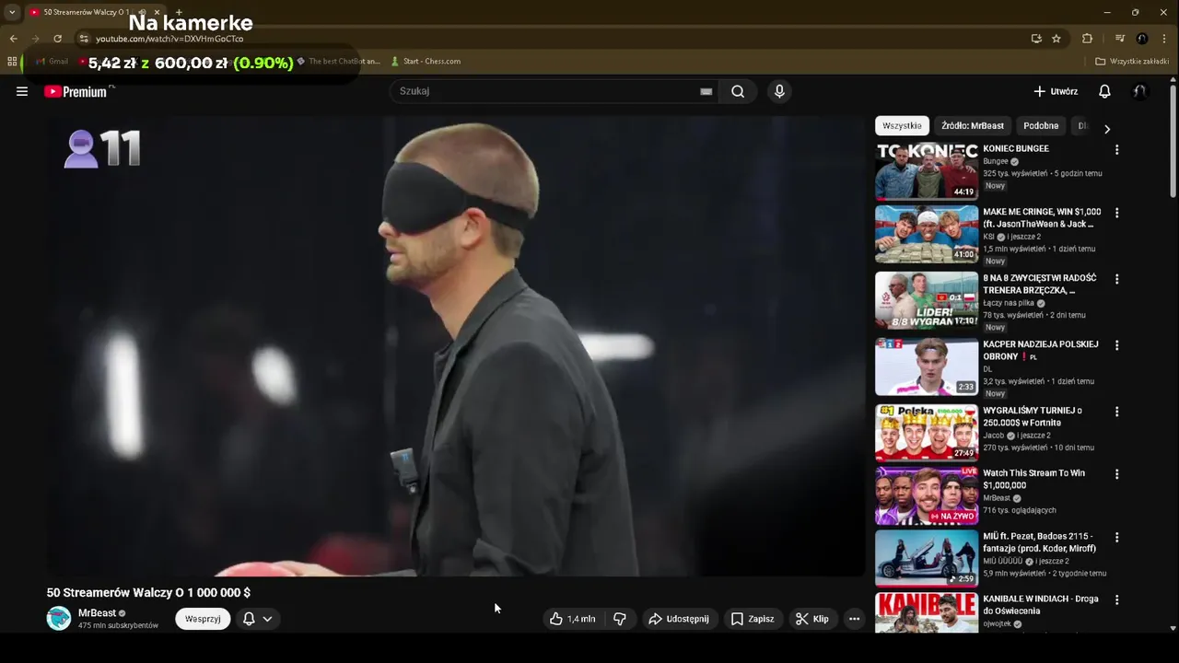
Task: Go forward with browser forward arrow
Action: point(35,39)
